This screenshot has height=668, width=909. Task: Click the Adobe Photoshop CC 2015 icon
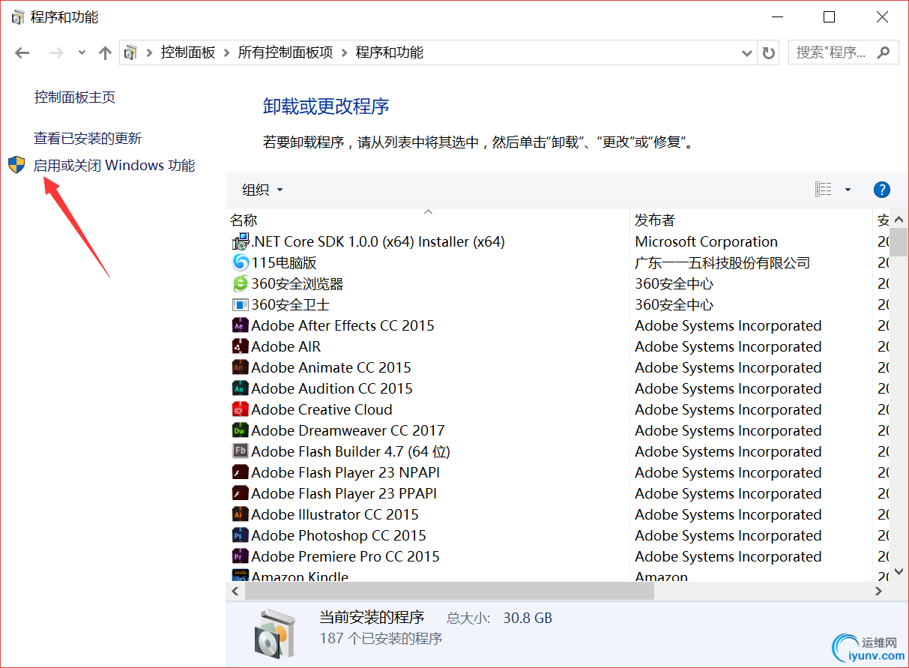[240, 535]
